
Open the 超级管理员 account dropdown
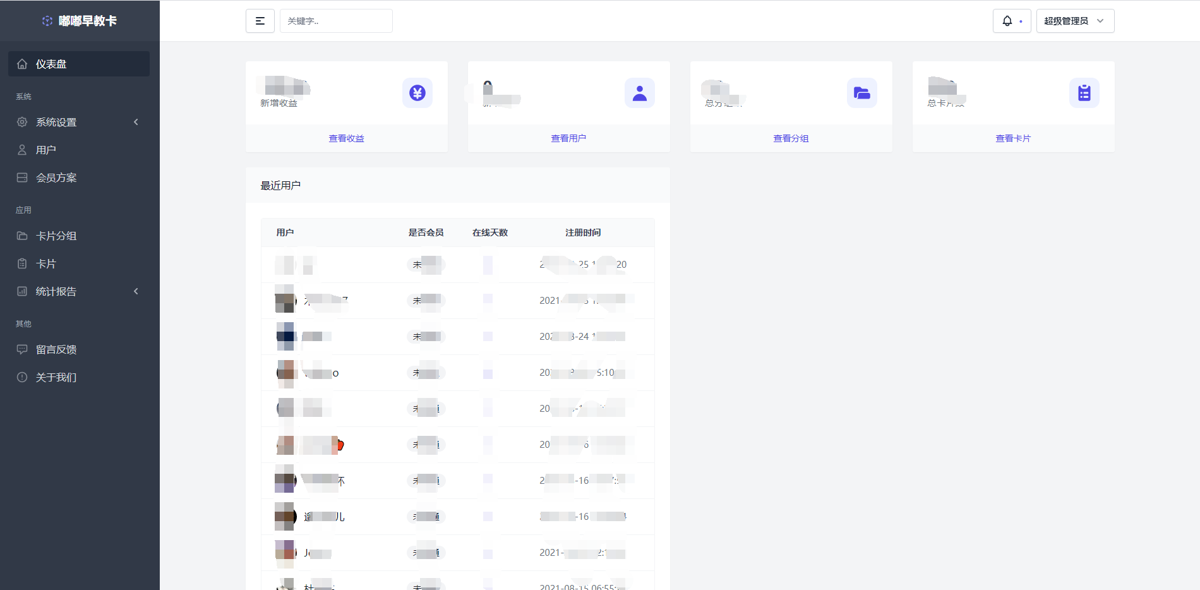pyautogui.click(x=1075, y=20)
